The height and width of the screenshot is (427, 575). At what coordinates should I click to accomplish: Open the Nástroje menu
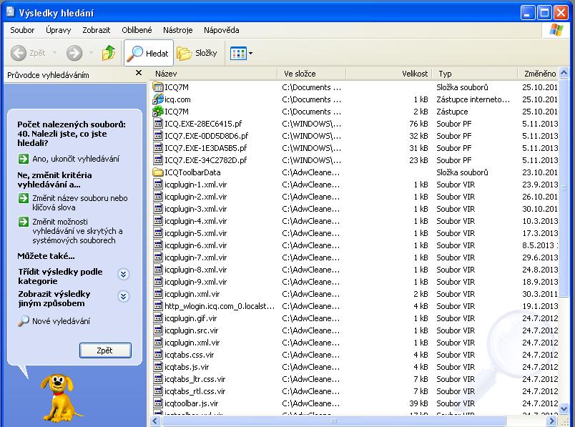coord(178,30)
